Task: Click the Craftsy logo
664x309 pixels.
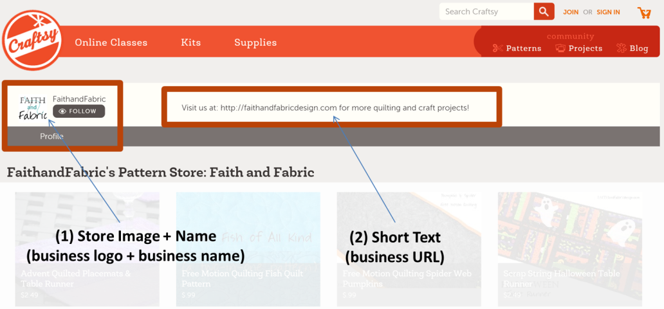Action: 32,41
